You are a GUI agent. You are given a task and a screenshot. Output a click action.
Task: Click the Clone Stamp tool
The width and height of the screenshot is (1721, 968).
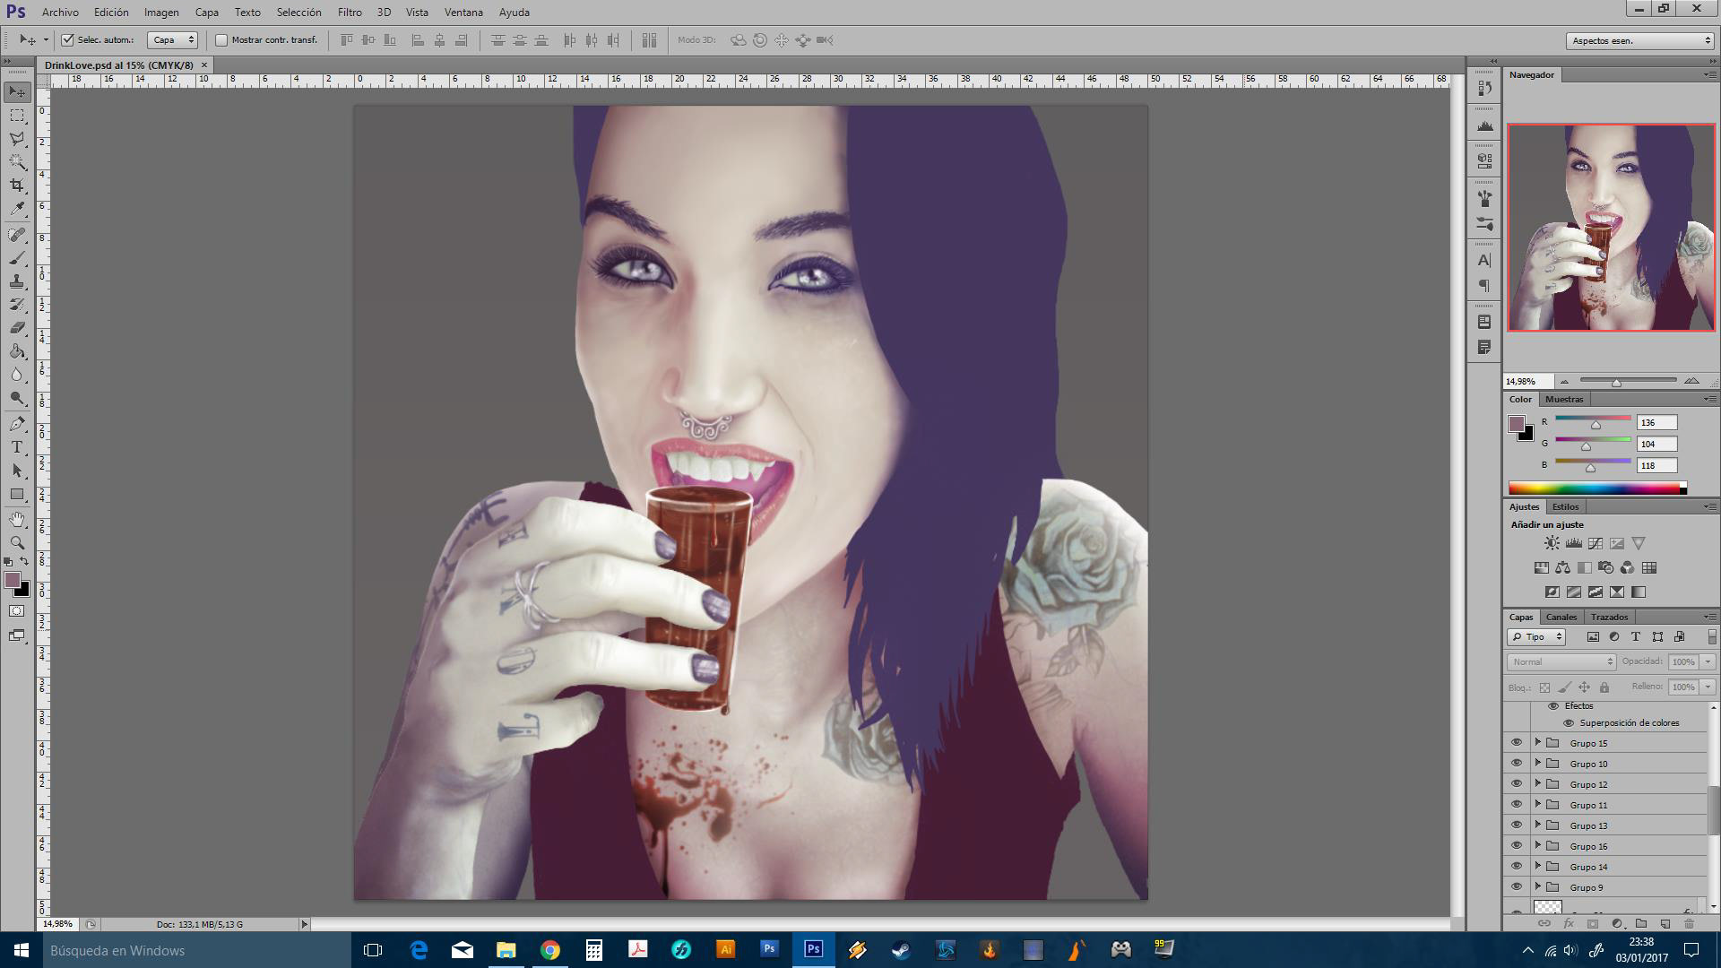(x=17, y=281)
